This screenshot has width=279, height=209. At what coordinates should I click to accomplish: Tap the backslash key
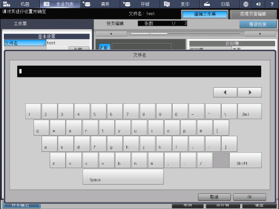pos(229,111)
